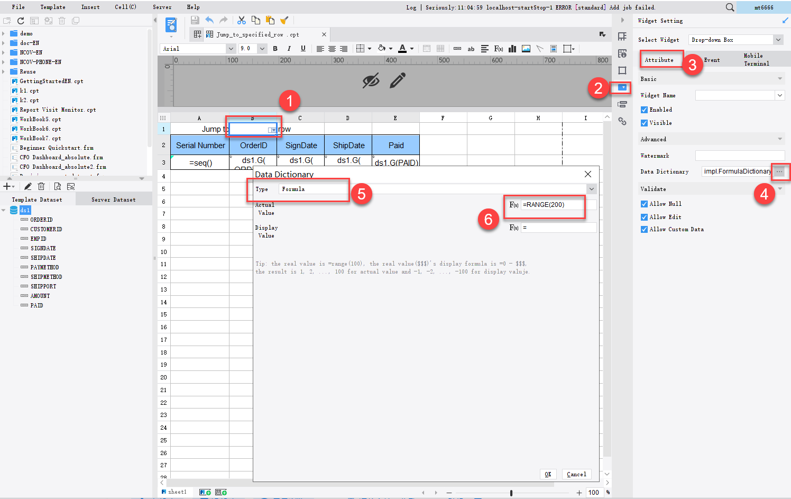Toggle the Enabled checkbox

pyautogui.click(x=644, y=110)
